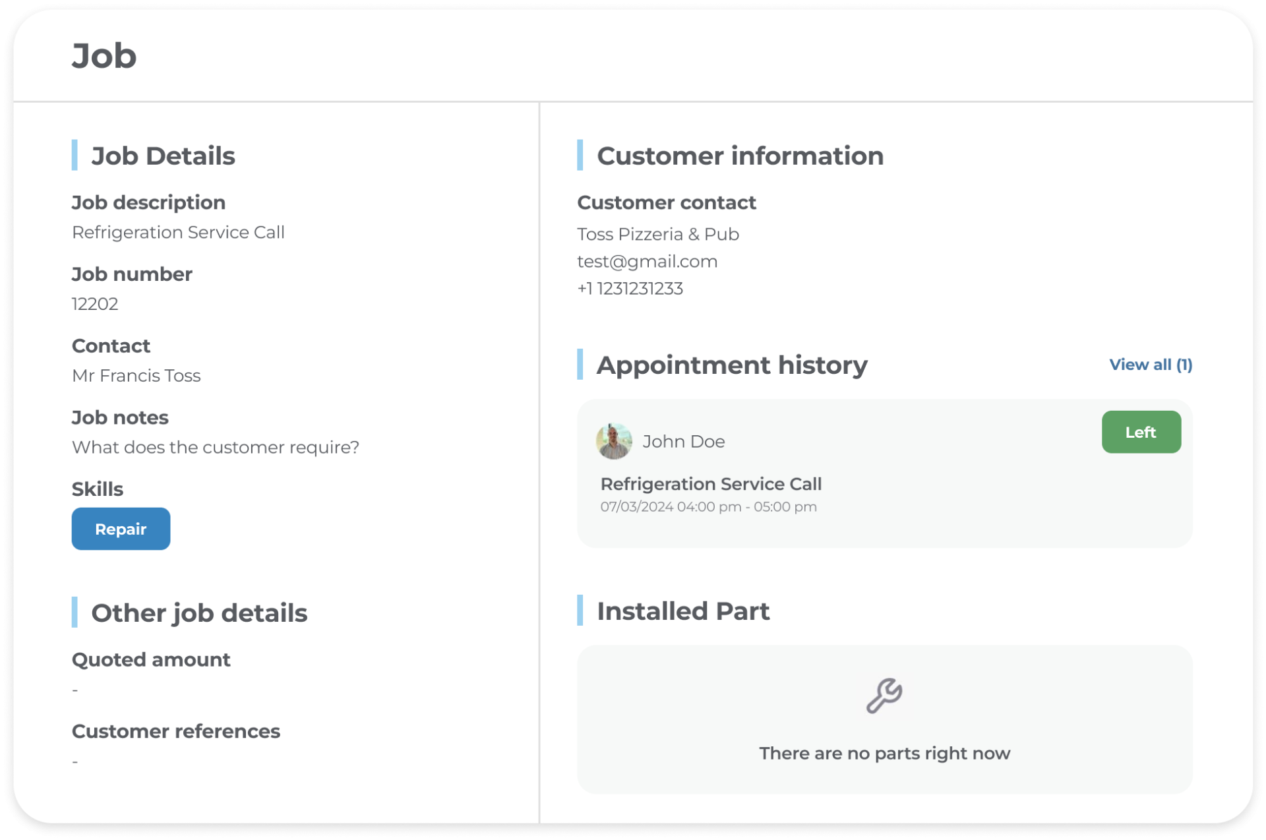
Task: Select the Repair skill tag
Action: 121,529
